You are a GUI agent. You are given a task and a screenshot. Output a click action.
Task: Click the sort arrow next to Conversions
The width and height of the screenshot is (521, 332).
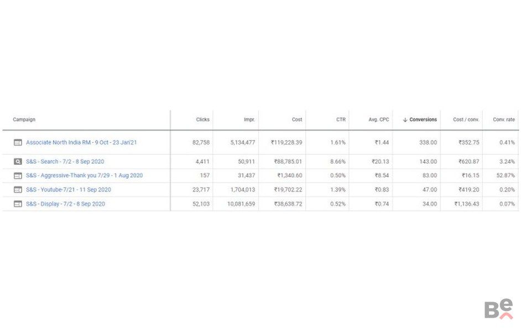pyautogui.click(x=405, y=120)
